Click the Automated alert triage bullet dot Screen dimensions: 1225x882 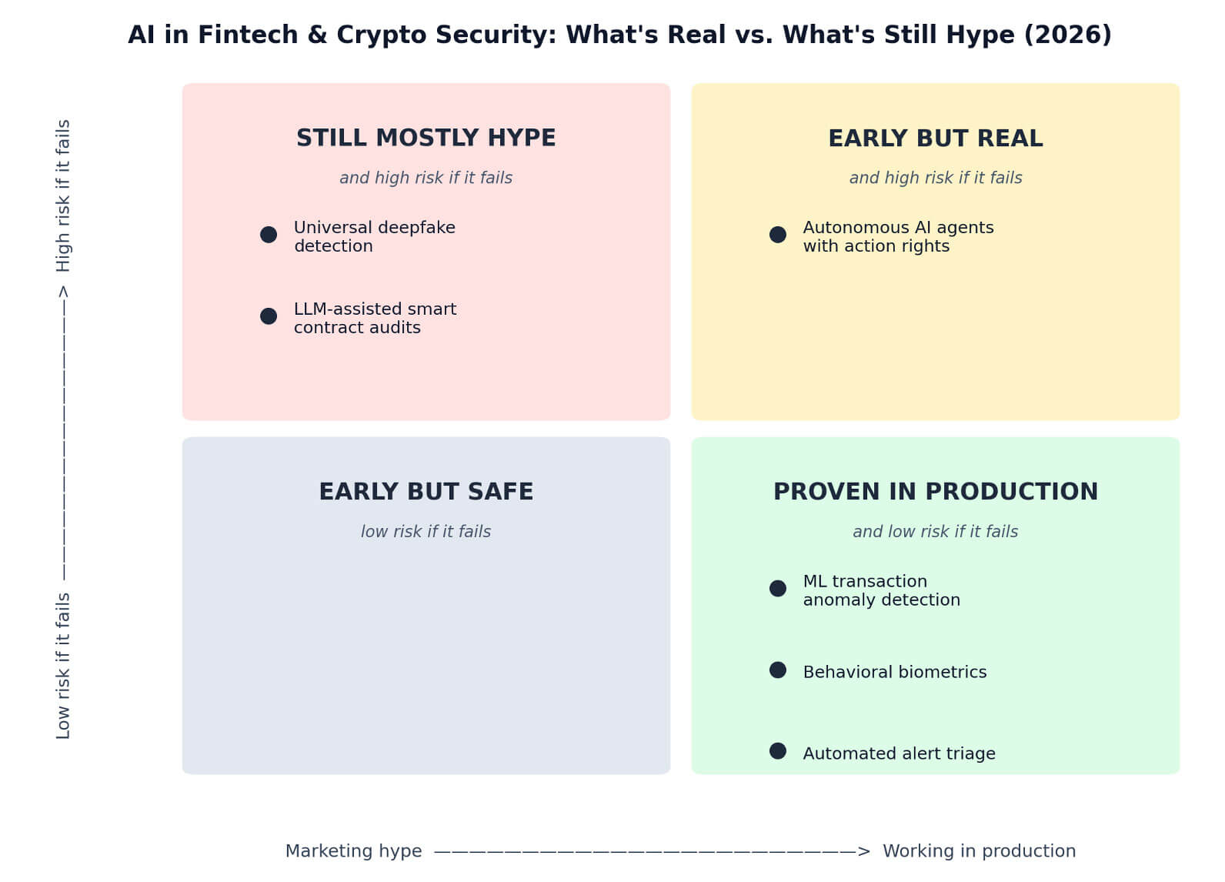pyautogui.click(x=778, y=751)
